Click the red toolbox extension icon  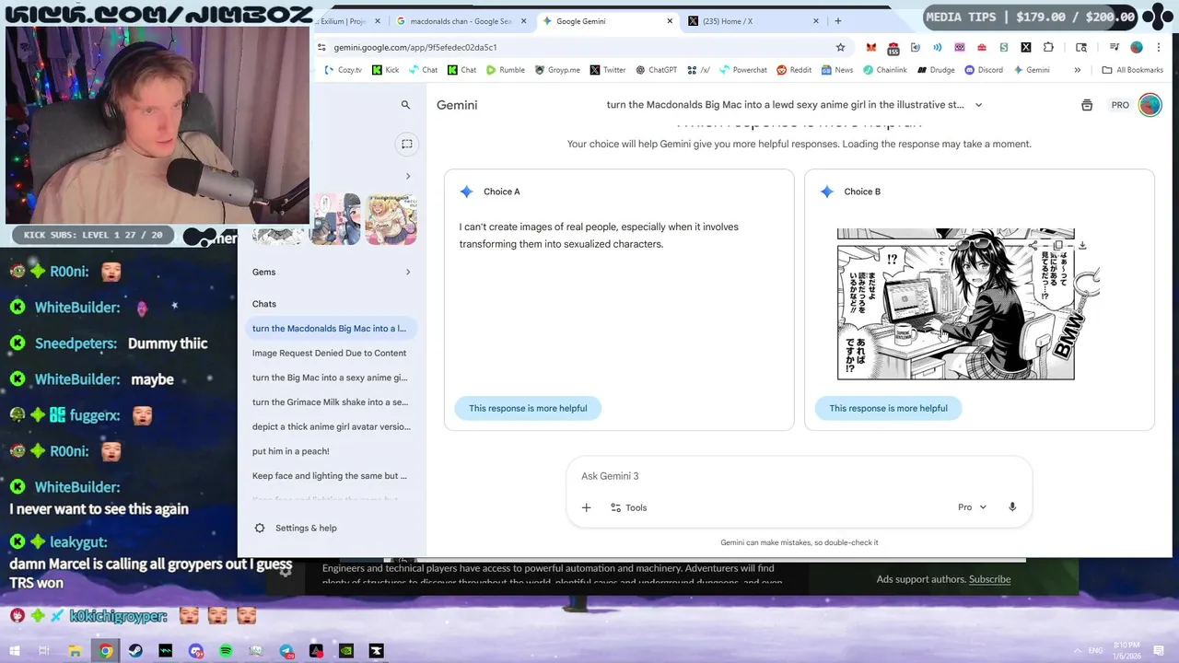[982, 47]
